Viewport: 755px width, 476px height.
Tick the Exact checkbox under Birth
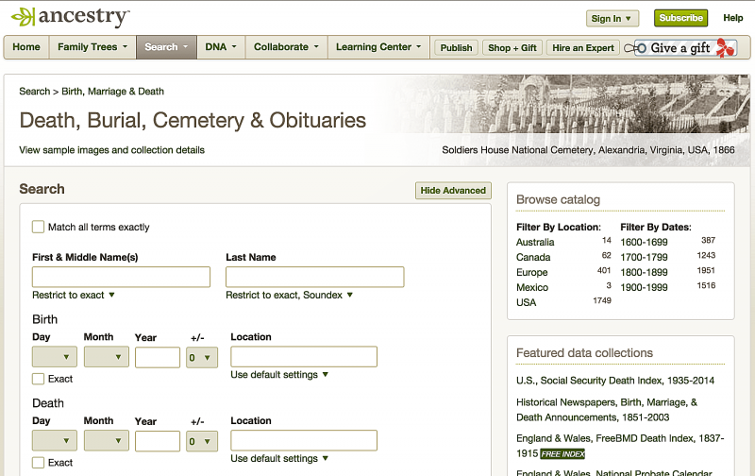point(38,379)
